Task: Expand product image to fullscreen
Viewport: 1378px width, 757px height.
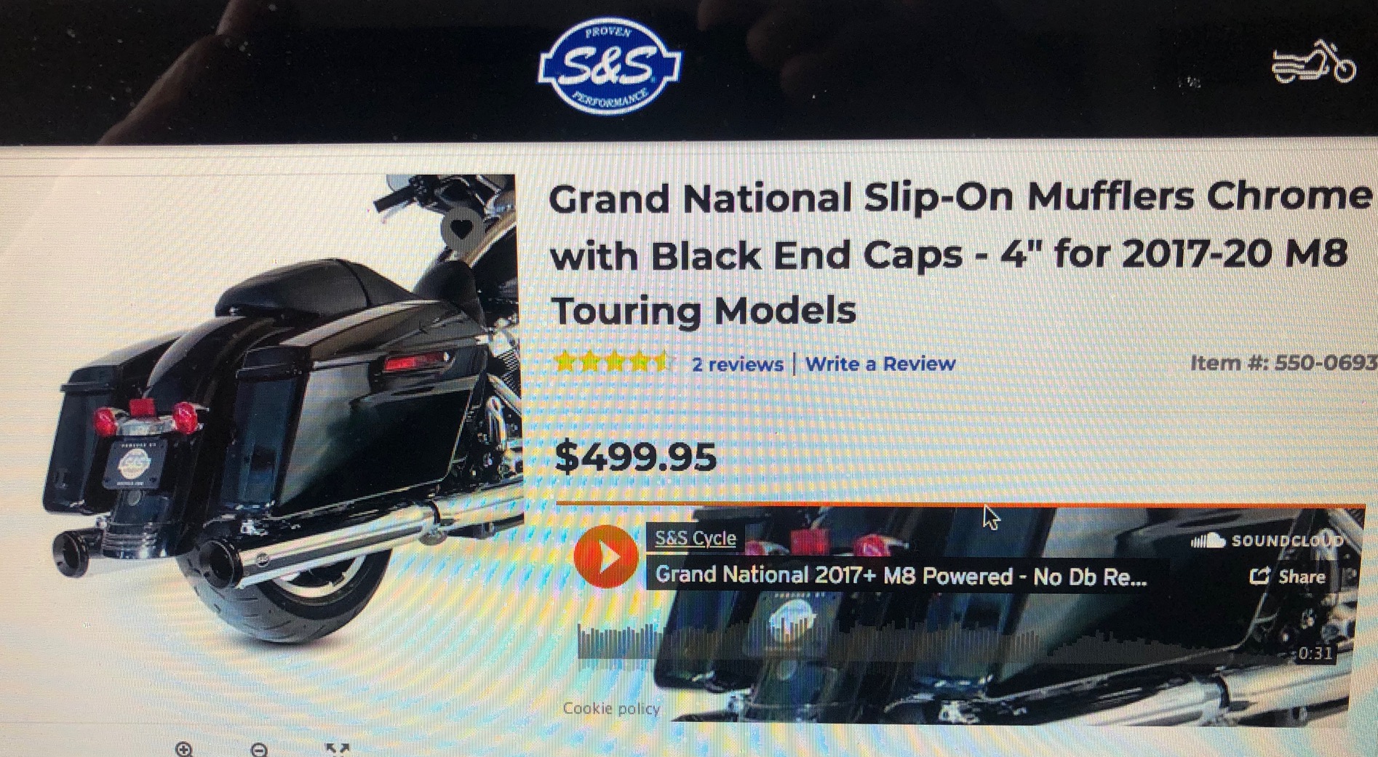Action: coord(337,749)
